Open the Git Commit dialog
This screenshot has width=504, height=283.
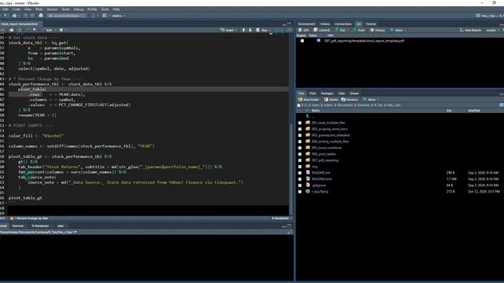coord(321,30)
